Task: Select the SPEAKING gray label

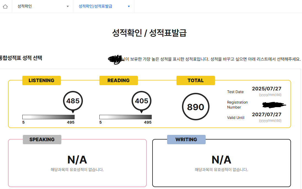Action: pos(42,139)
